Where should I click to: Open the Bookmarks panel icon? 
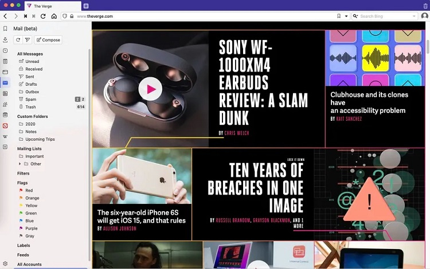click(5, 29)
